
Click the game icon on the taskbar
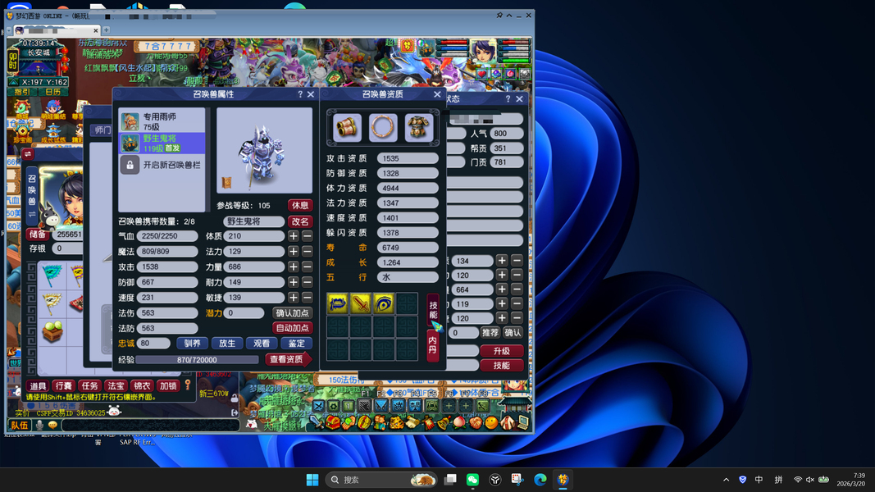[563, 480]
